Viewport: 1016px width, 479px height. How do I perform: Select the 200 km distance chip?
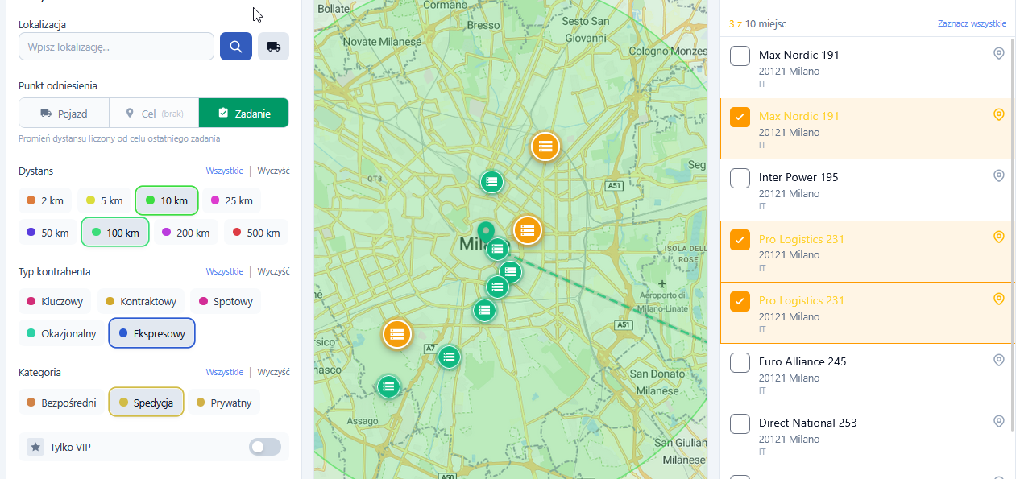[x=186, y=233]
